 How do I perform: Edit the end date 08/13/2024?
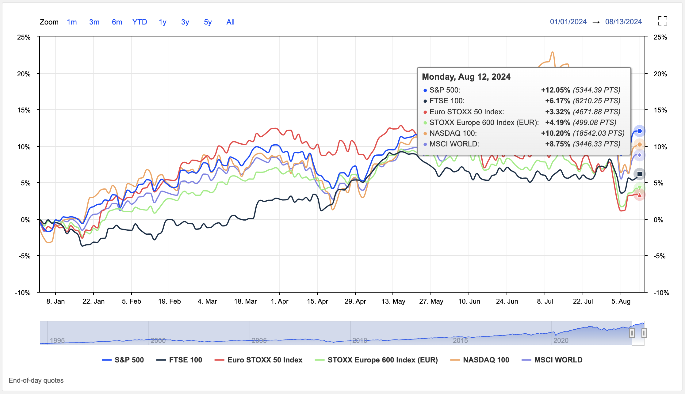[623, 22]
